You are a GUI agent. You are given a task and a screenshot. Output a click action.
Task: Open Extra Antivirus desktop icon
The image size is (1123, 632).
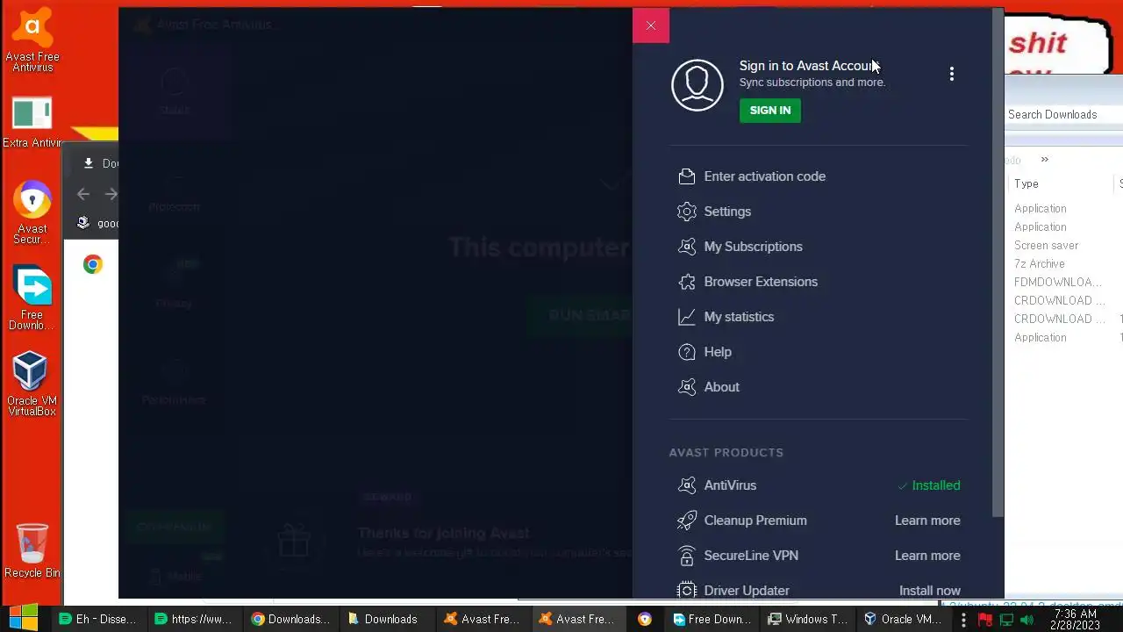point(32,123)
